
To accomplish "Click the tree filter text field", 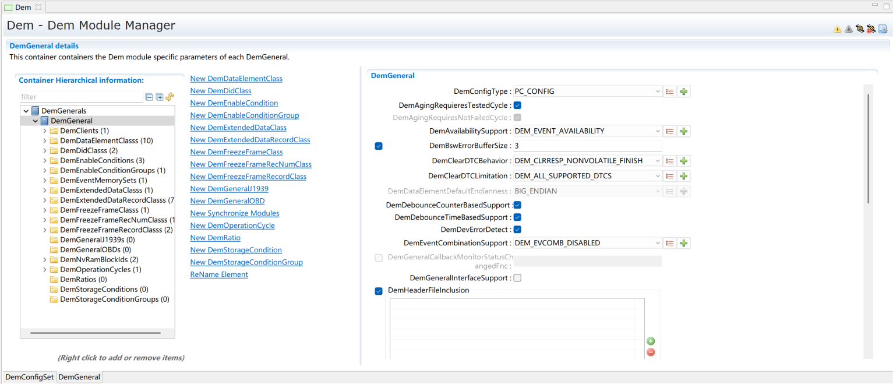I will click(81, 97).
